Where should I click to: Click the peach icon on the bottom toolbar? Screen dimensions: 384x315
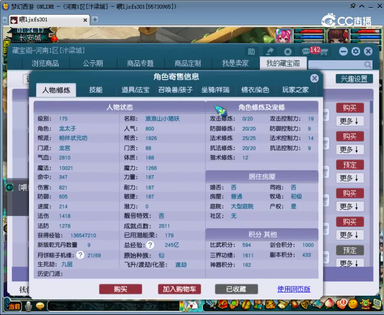pyautogui.click(x=329, y=305)
